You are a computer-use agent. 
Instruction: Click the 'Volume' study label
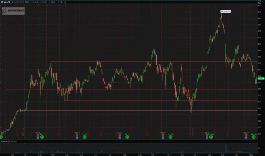pos(4,141)
